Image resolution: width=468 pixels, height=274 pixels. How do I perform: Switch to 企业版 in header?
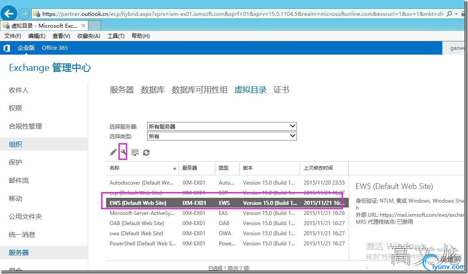pyautogui.click(x=26, y=48)
